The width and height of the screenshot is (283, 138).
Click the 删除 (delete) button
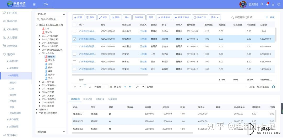point(116,17)
